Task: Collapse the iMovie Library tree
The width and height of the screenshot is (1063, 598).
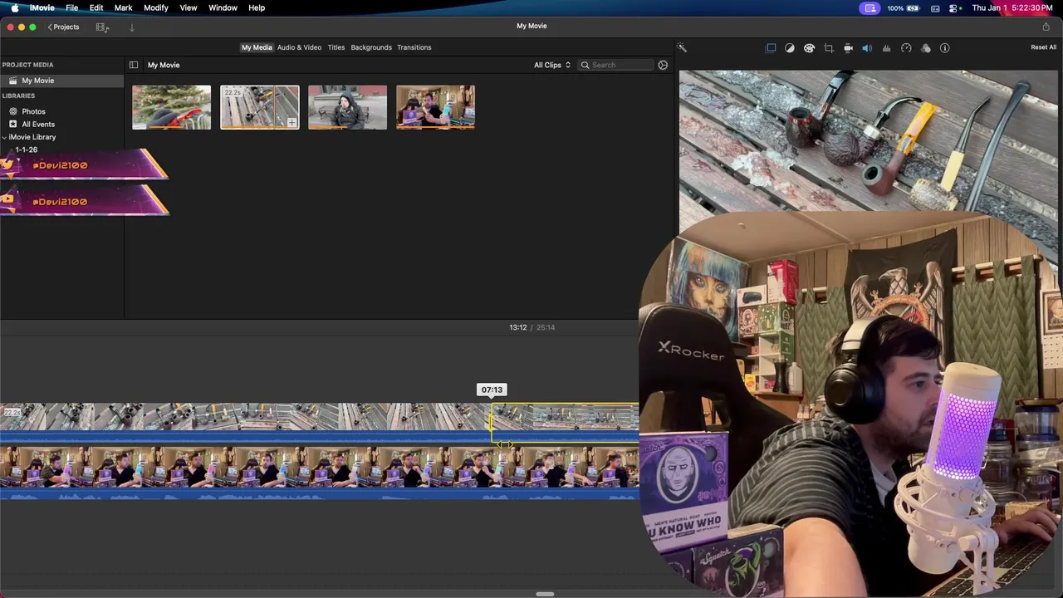Action: [4, 137]
